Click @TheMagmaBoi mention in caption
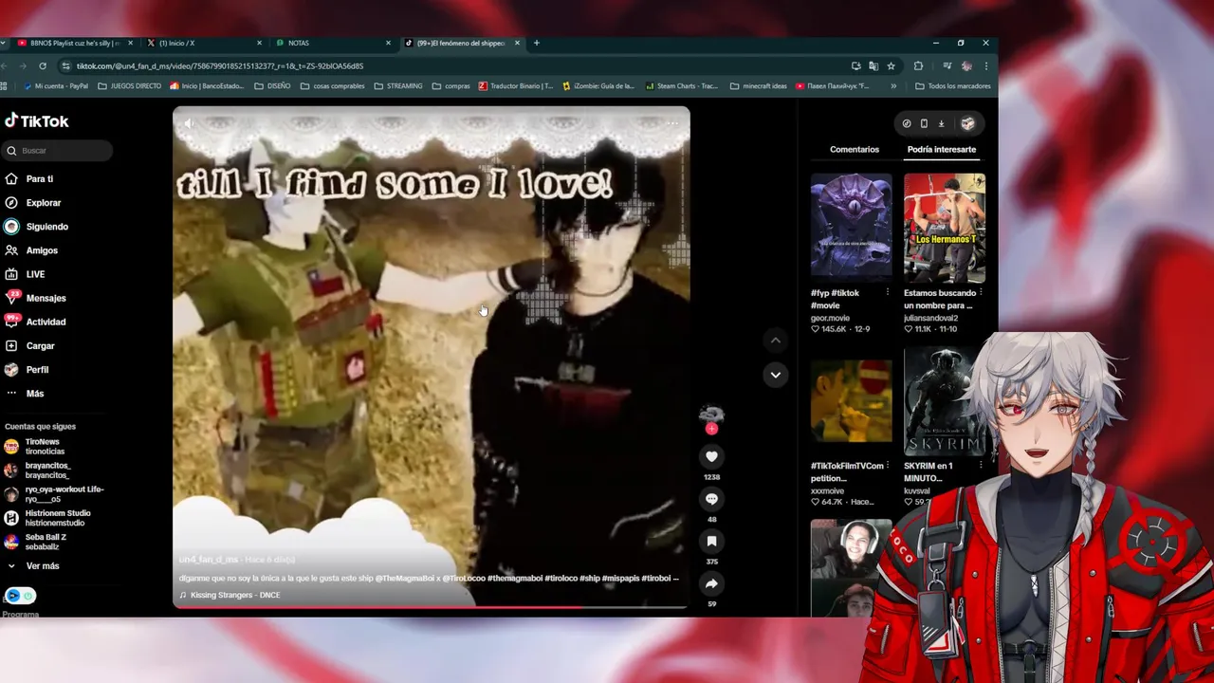Image resolution: width=1214 pixels, height=683 pixels. [404, 578]
